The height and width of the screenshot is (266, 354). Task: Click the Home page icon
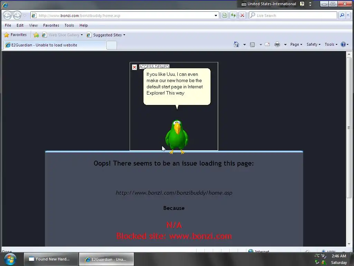point(236,44)
